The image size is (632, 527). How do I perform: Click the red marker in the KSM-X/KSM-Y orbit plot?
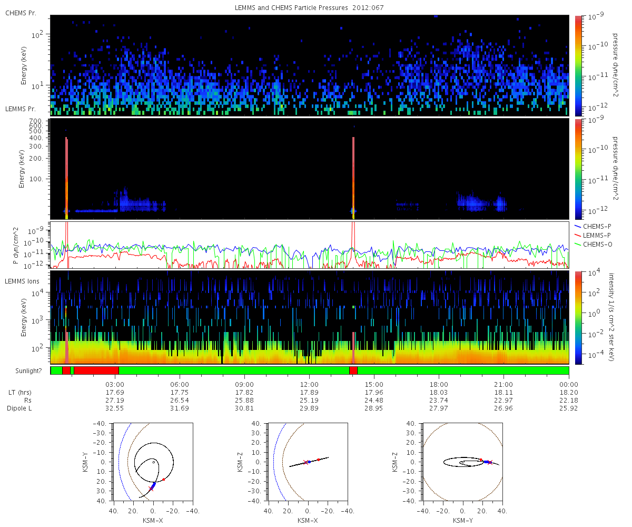[x=163, y=479]
